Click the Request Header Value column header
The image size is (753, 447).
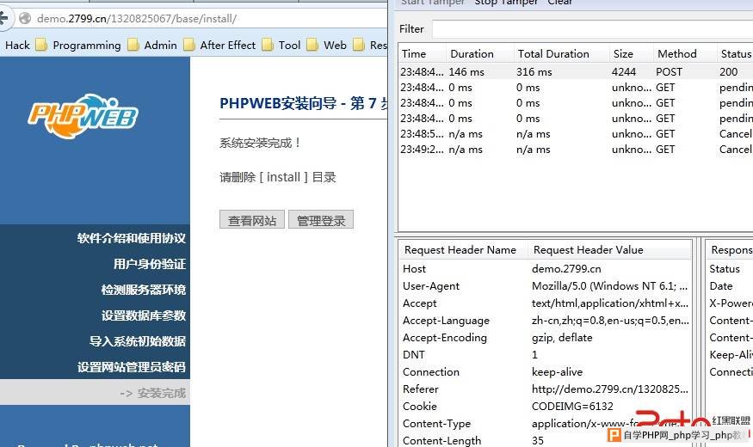pos(609,250)
